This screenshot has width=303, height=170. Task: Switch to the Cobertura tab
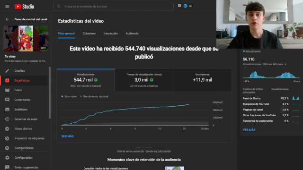click(x=89, y=34)
